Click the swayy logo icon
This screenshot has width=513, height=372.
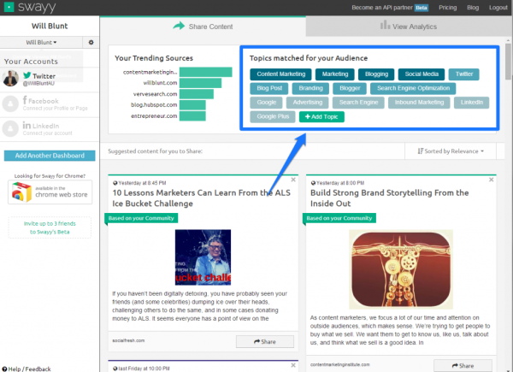tap(9, 7)
